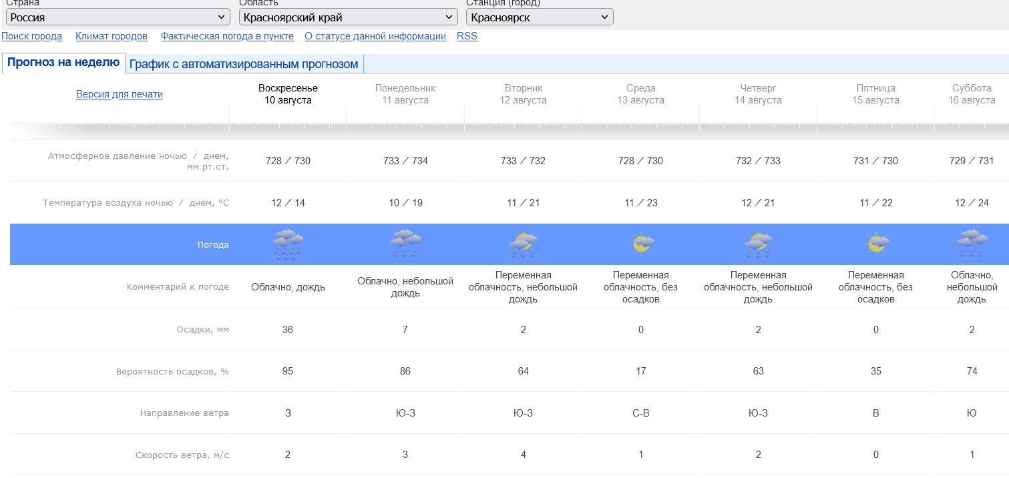This screenshot has width=1009, height=478.
Task: Open the station dropdown showing Красноярск
Action: click(x=539, y=17)
